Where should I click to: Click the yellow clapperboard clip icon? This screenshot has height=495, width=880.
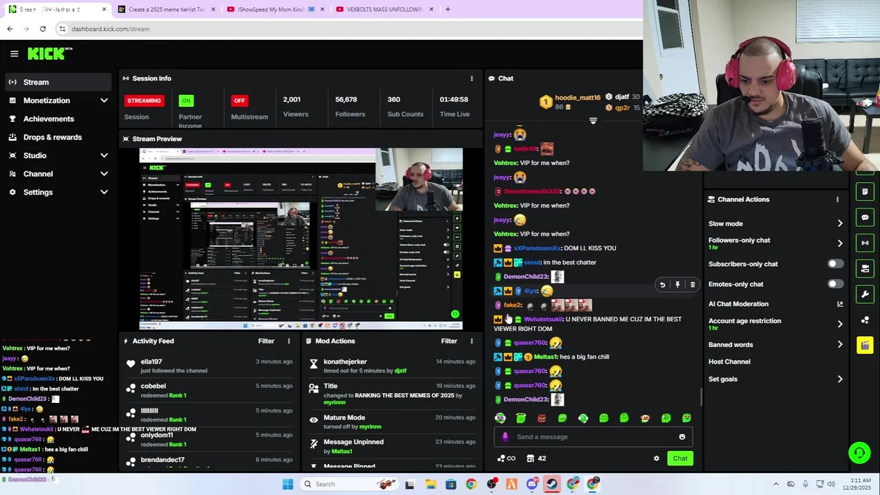coord(865,344)
